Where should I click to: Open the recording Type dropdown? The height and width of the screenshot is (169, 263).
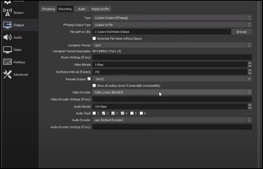coord(172,18)
